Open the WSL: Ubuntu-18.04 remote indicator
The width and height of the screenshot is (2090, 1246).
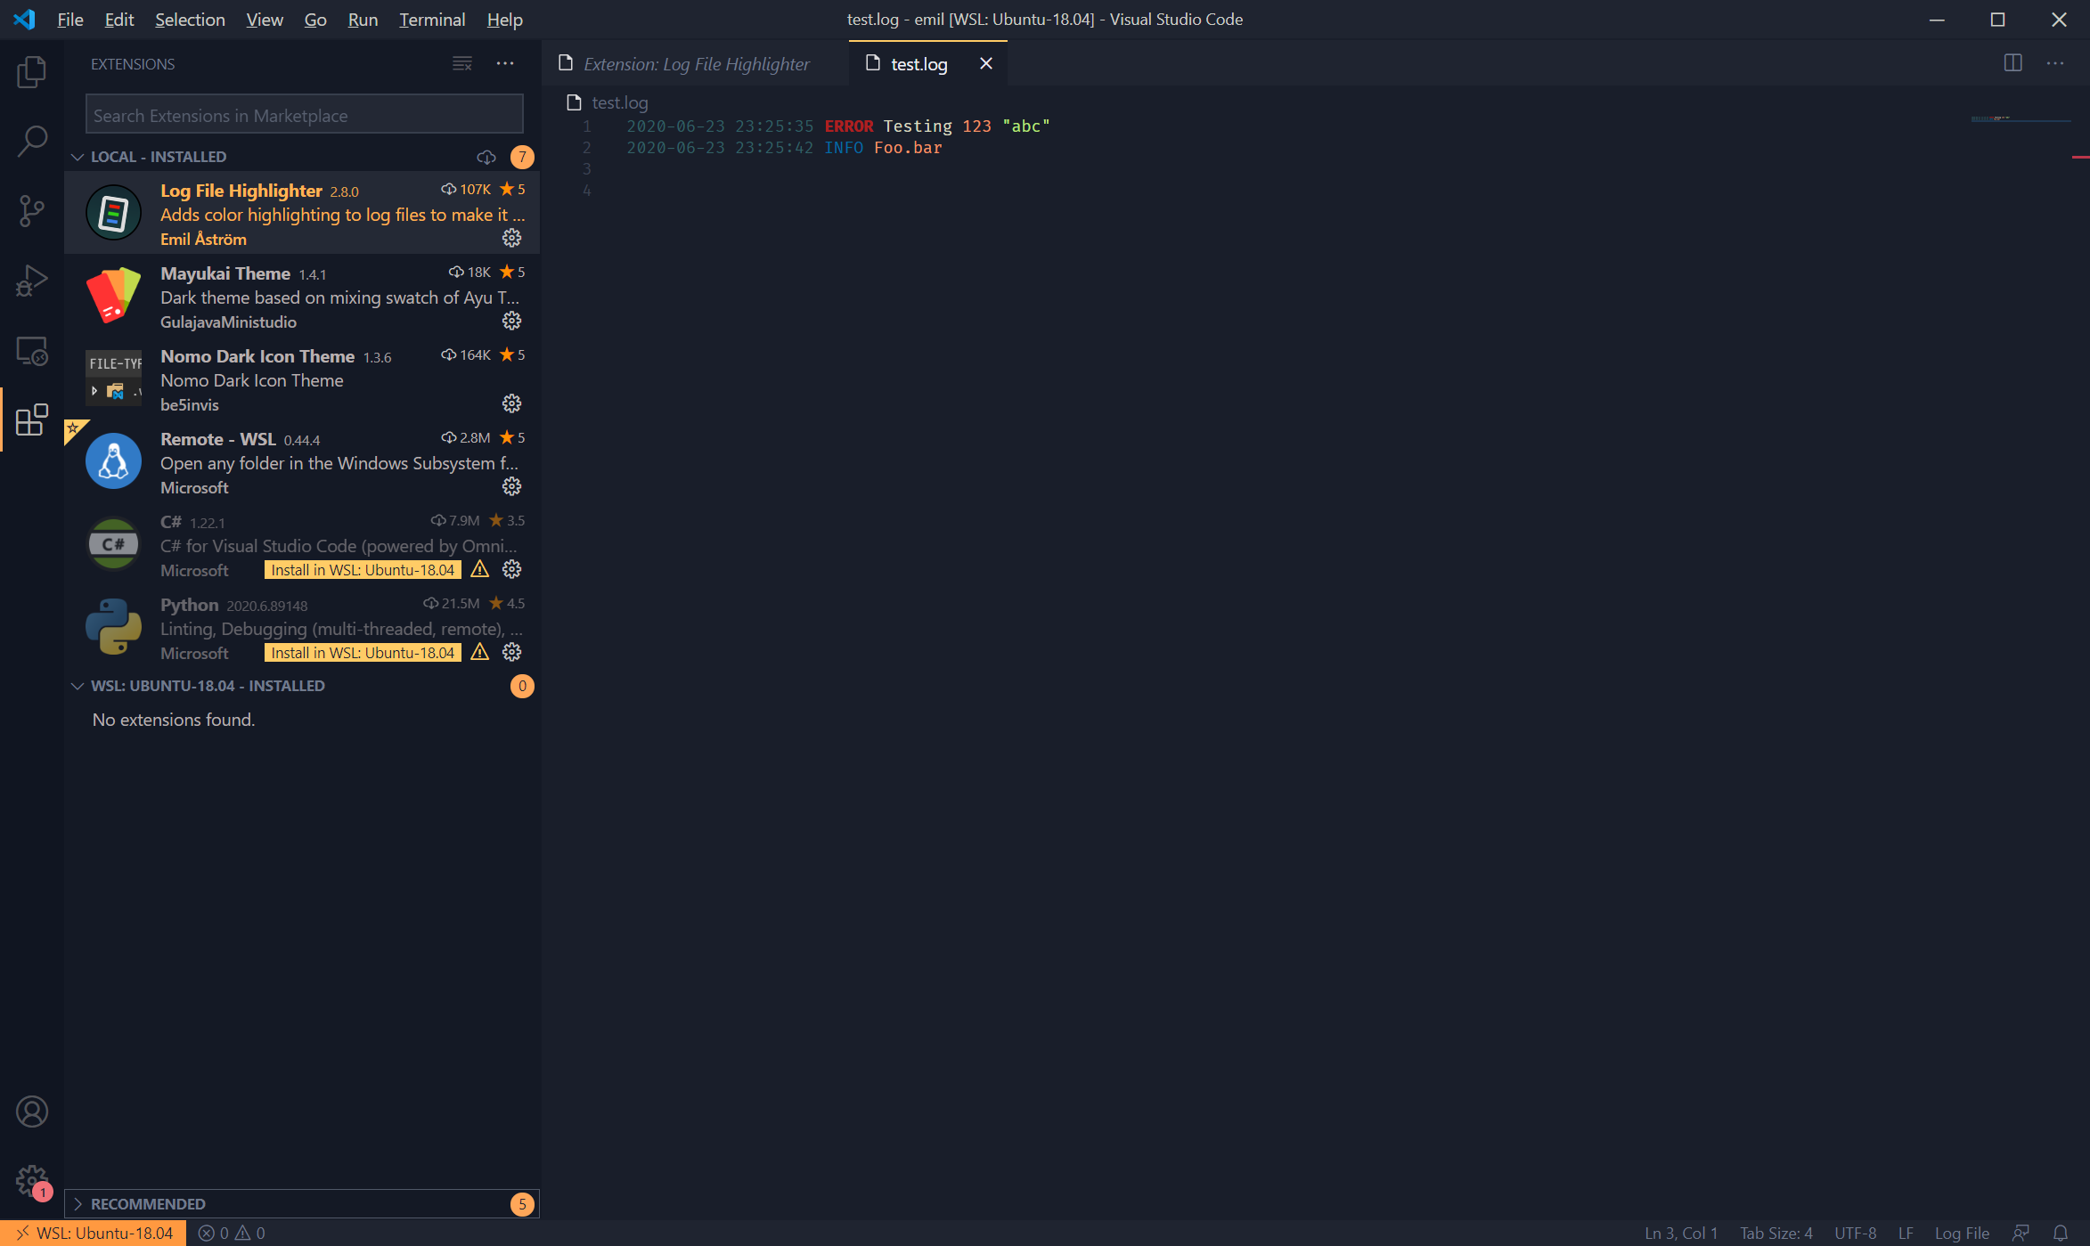coord(92,1233)
